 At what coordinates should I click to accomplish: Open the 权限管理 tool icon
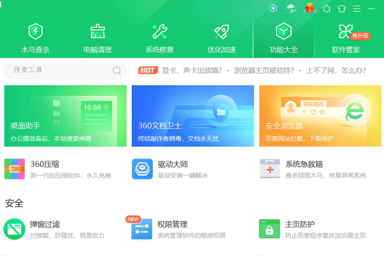point(142,229)
